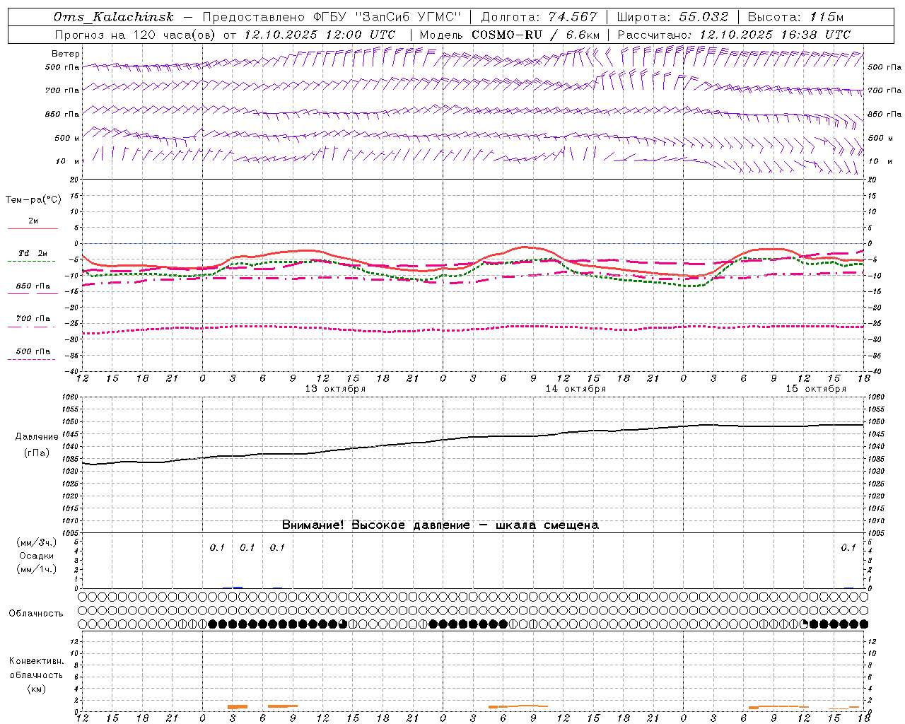Click the Внимание! Высокое давление warning text
The image size is (905, 724).
440,525
